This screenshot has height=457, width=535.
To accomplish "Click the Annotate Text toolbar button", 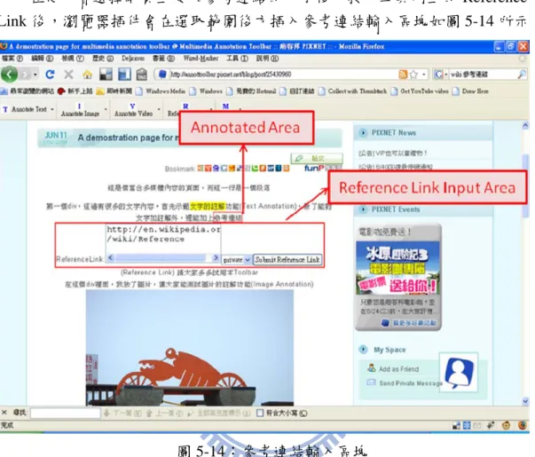I will [25, 109].
